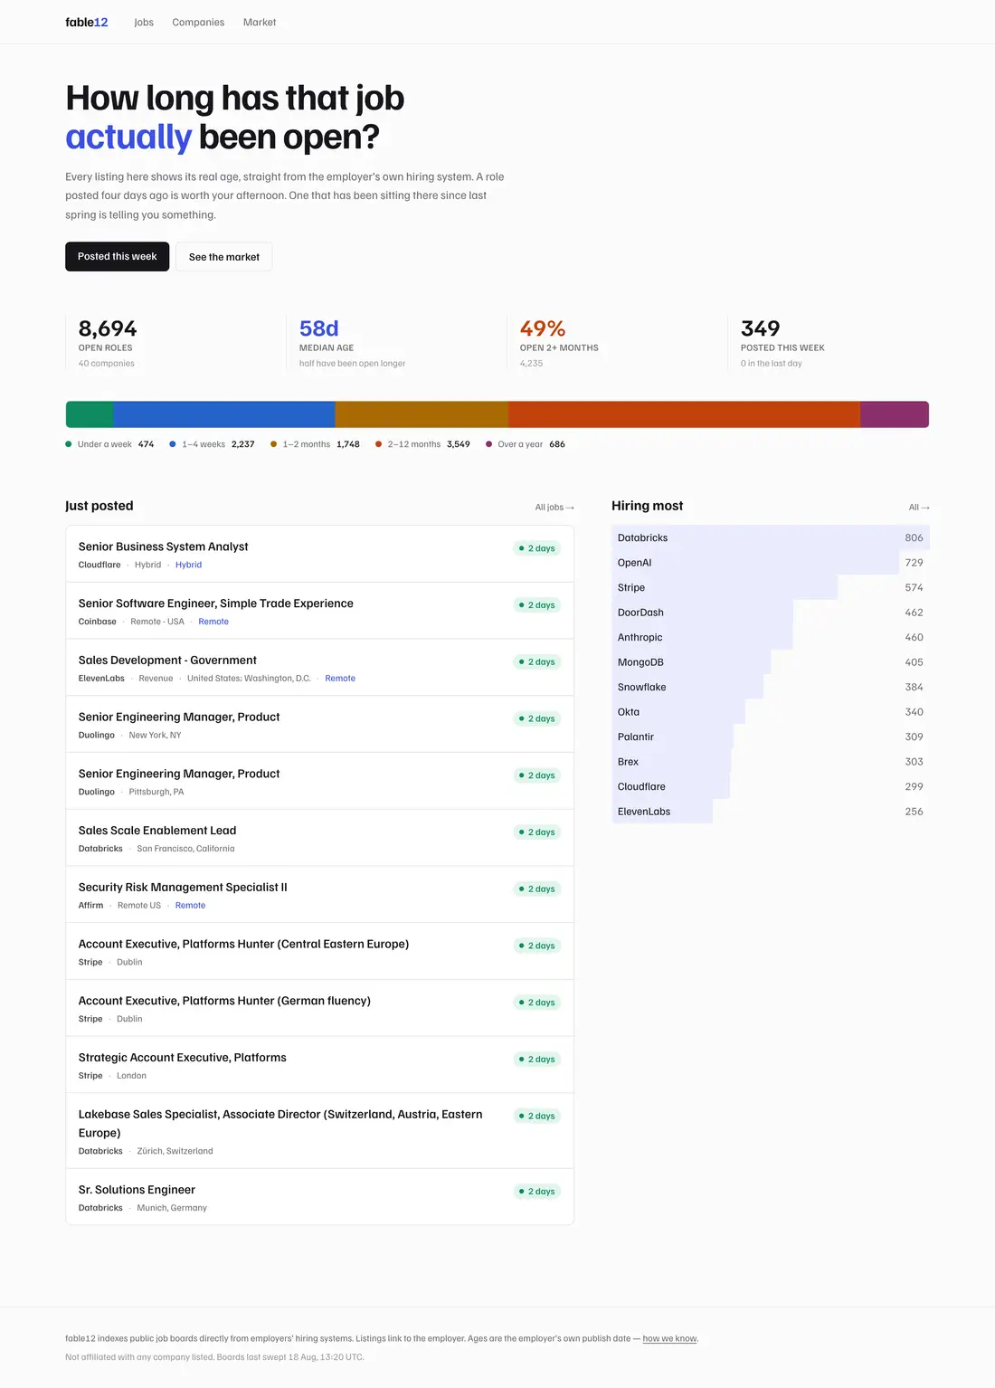The height and width of the screenshot is (1388, 995).
Task: Select Databricks in Hiring most
Action: click(771, 537)
